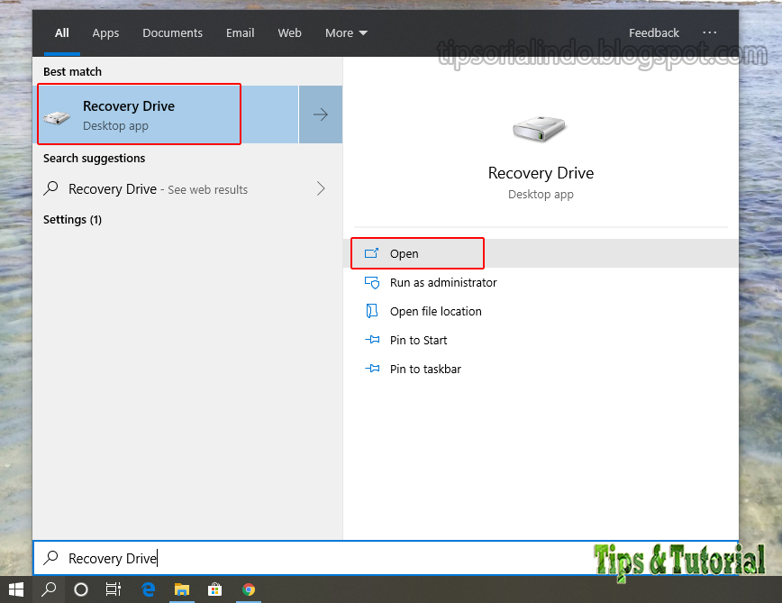The width and height of the screenshot is (782, 603).
Task: Open the Start menu button
Action: (16, 589)
